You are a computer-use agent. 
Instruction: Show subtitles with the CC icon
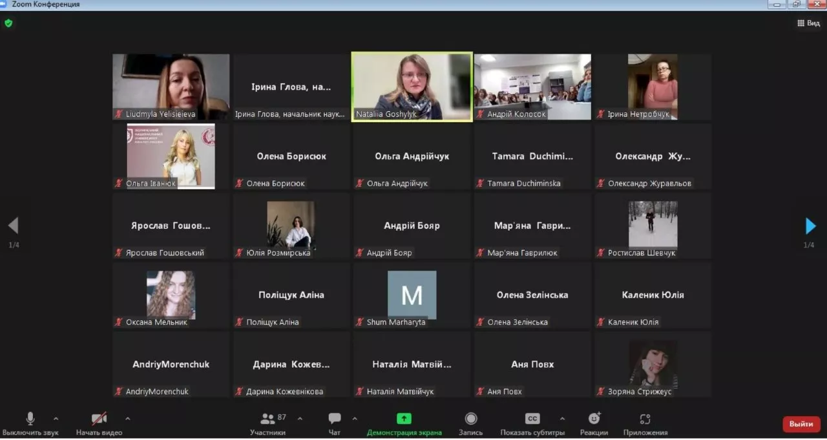pos(532,419)
